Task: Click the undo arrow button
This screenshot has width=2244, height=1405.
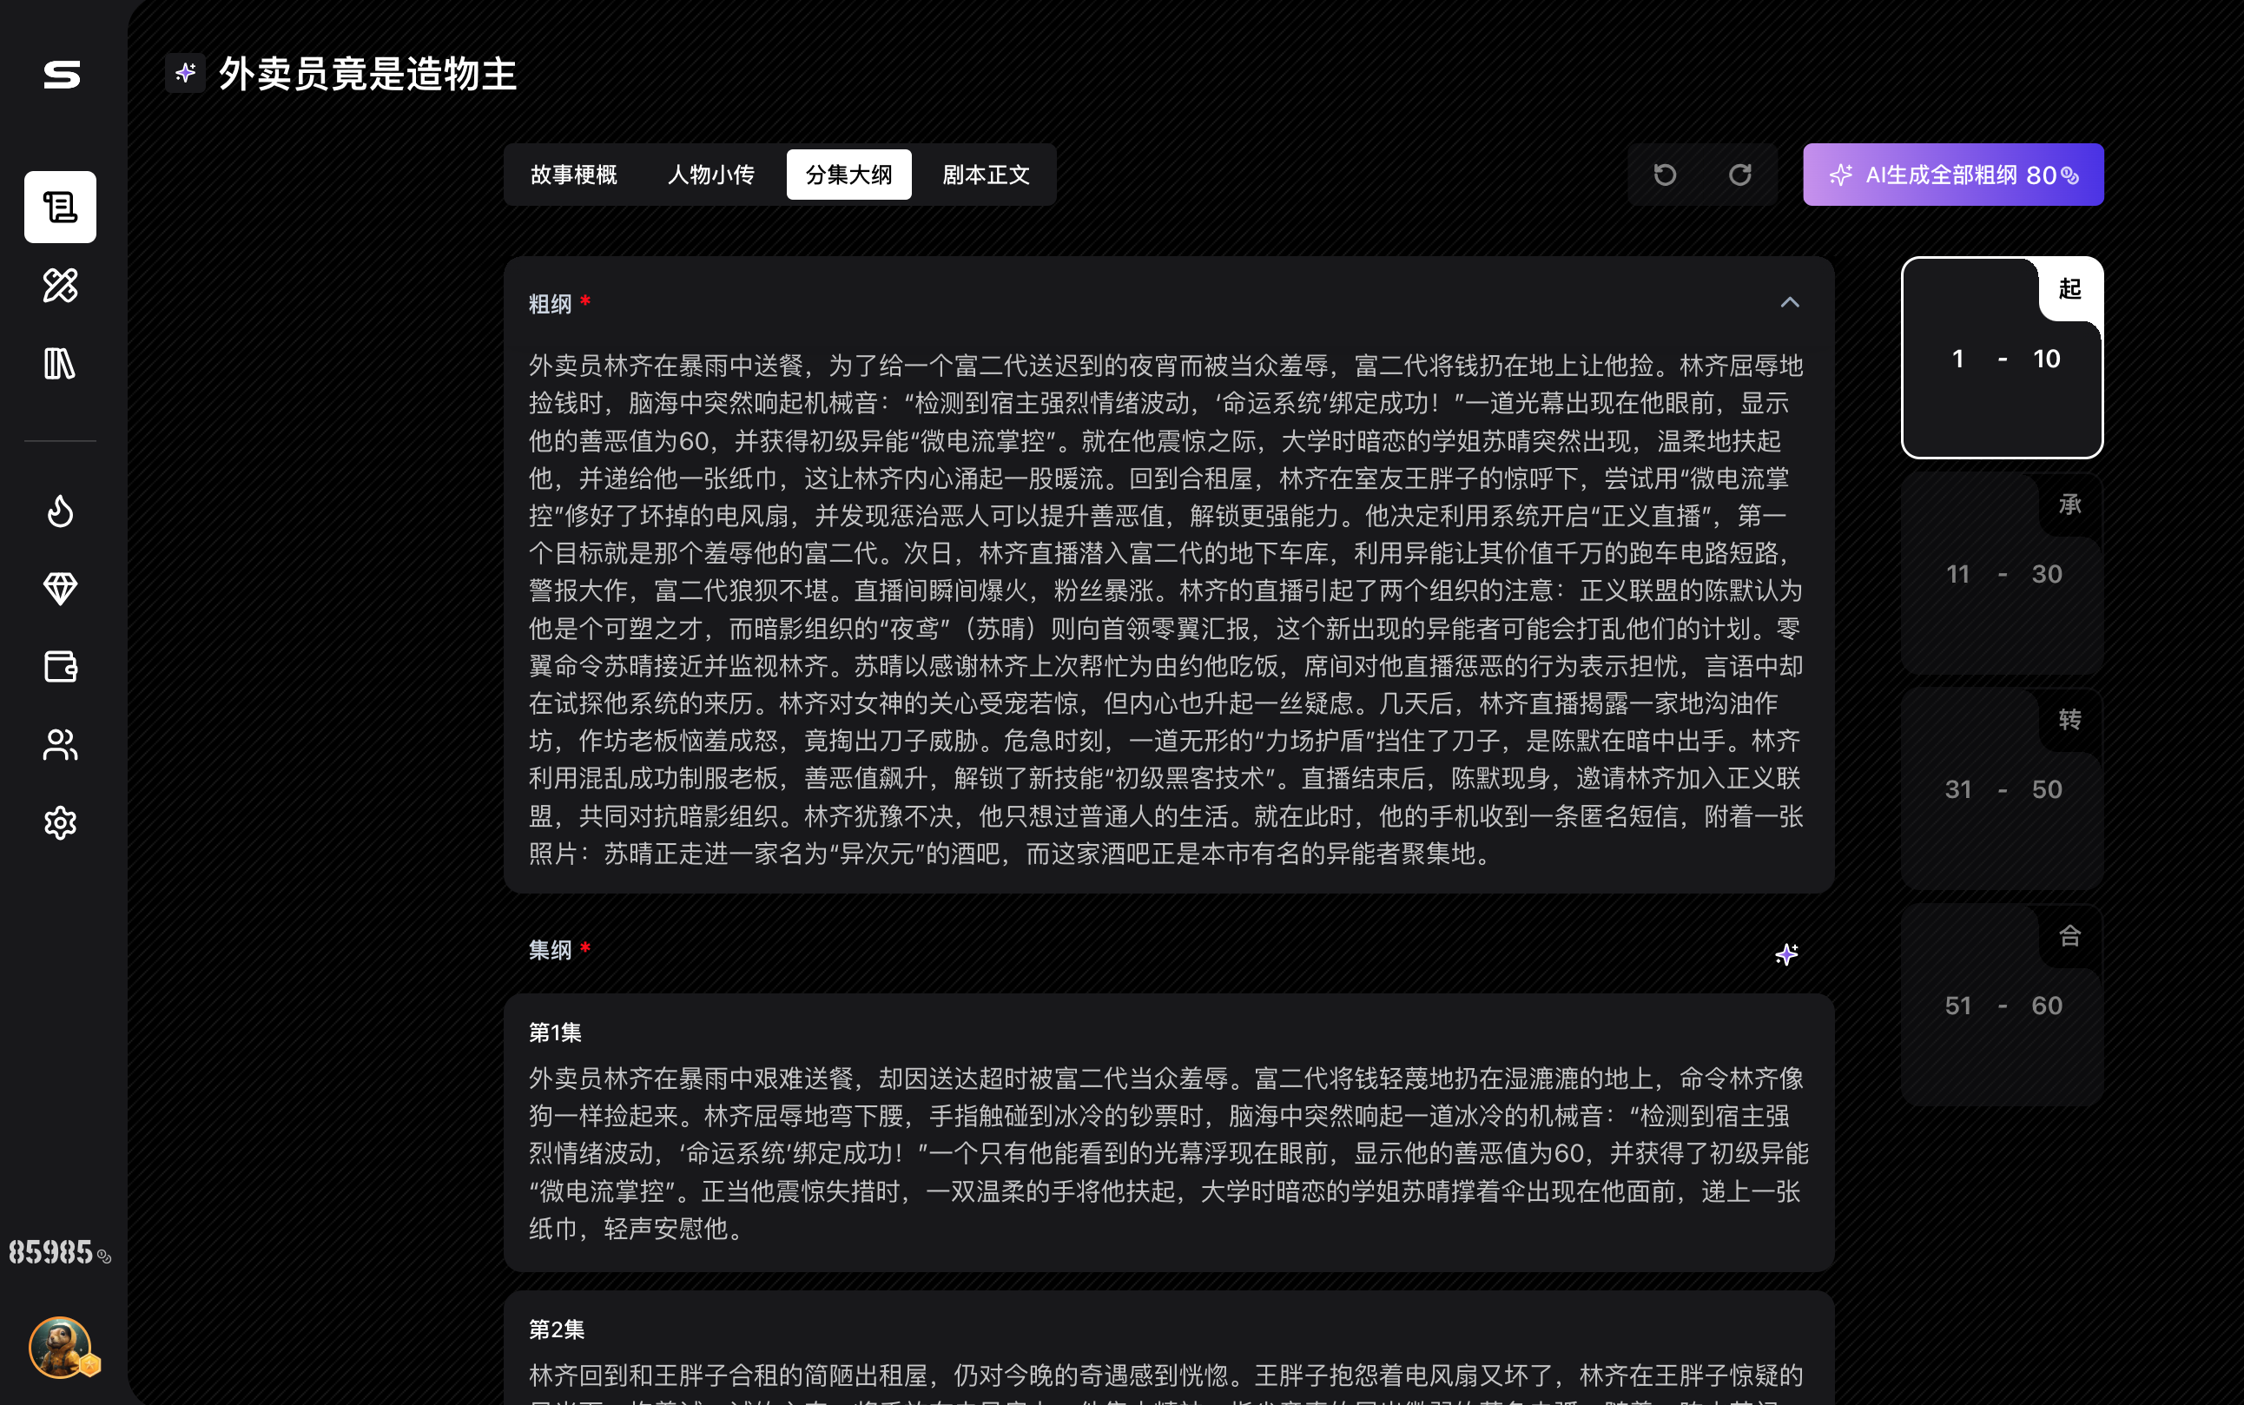Action: [1665, 175]
